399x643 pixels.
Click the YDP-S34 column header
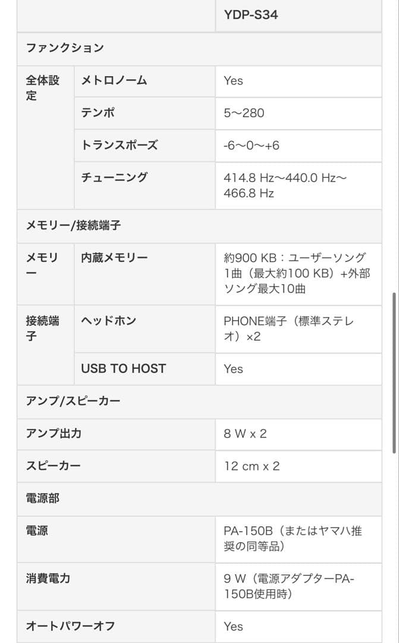[x=250, y=14]
